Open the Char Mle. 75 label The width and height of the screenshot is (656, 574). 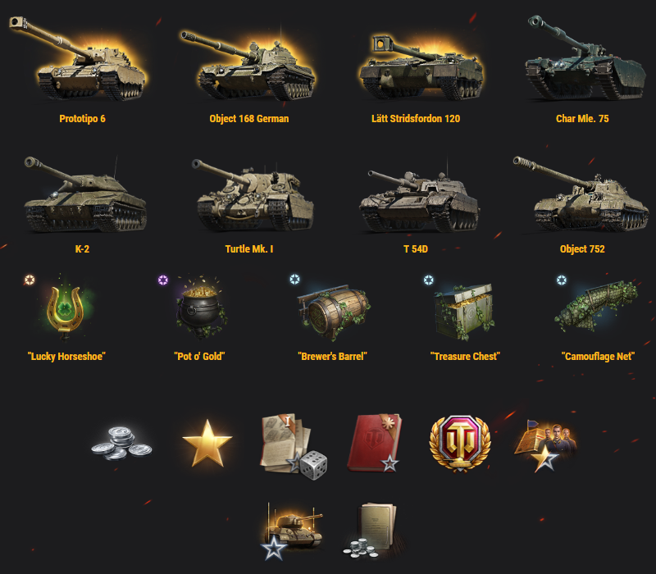click(x=582, y=119)
